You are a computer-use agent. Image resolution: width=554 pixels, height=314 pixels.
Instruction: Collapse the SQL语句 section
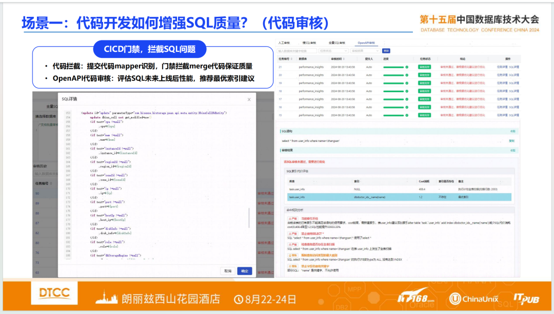tap(512, 131)
